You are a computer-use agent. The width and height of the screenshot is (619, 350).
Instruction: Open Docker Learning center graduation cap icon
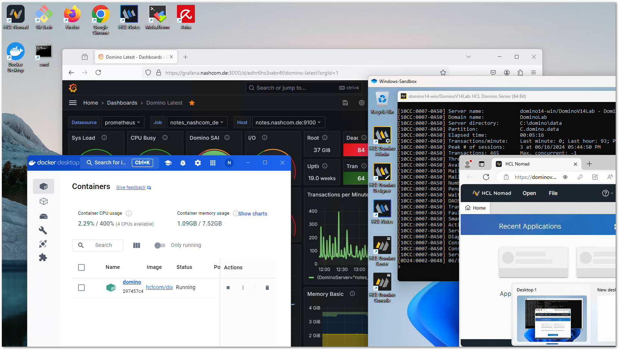168,163
